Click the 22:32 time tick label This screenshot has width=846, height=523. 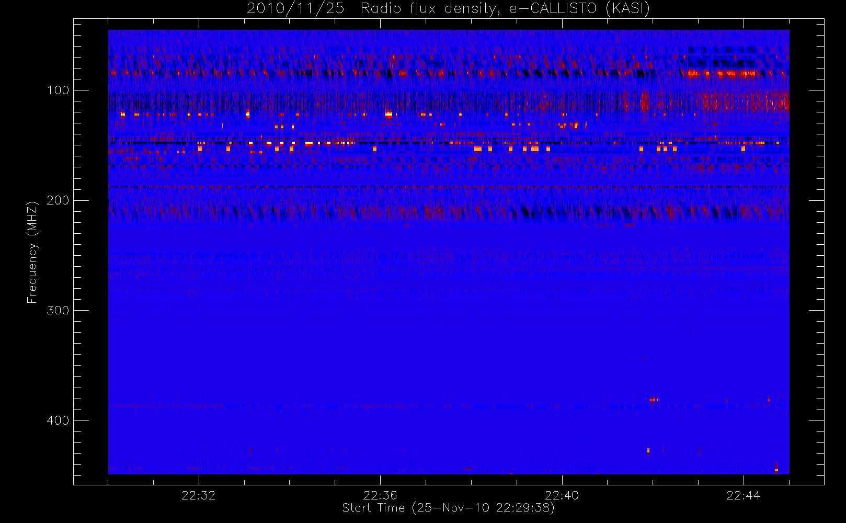pyautogui.click(x=199, y=495)
